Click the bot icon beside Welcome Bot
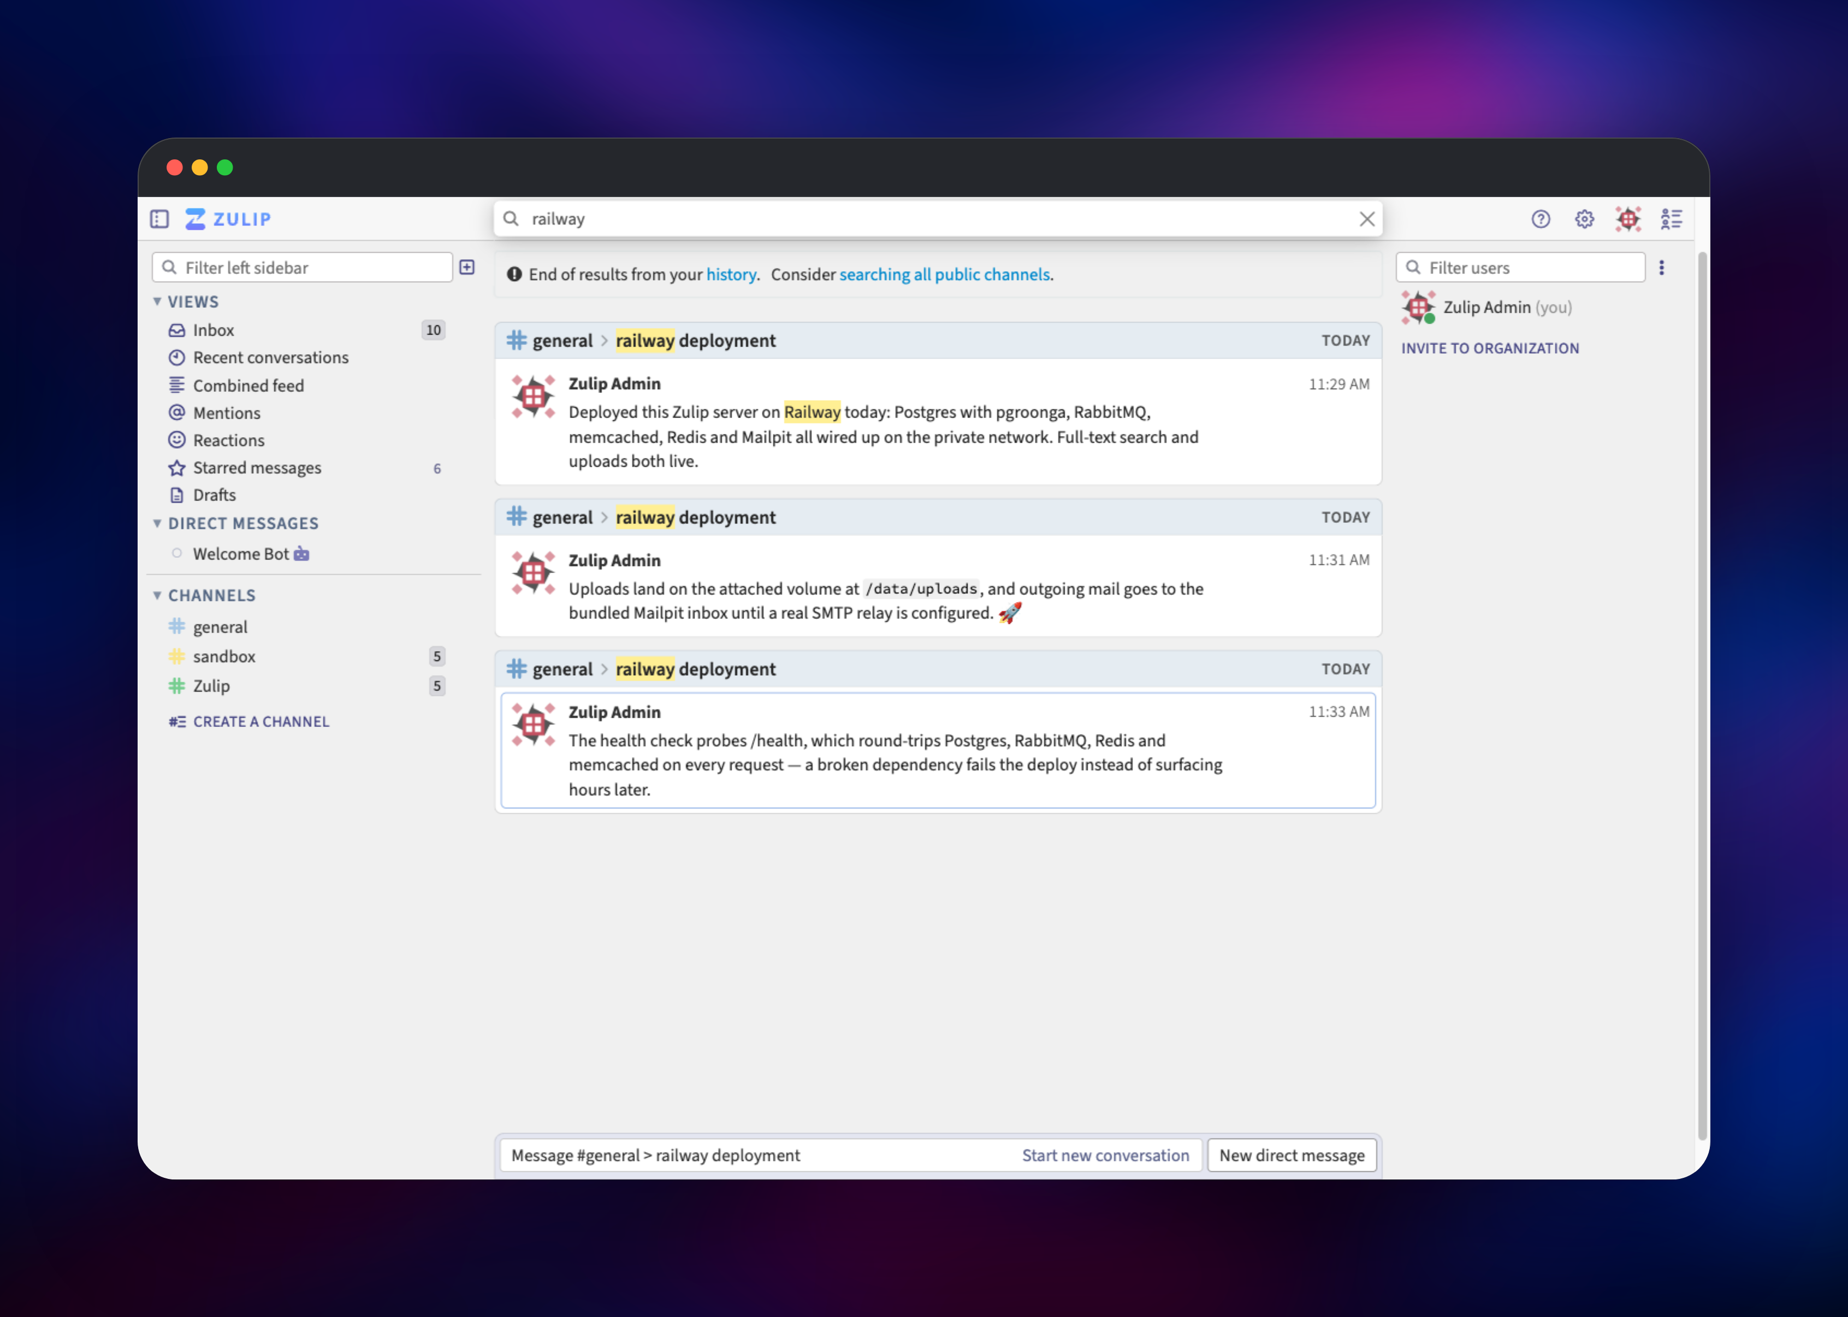Viewport: 1848px width, 1317px height. pyautogui.click(x=302, y=554)
